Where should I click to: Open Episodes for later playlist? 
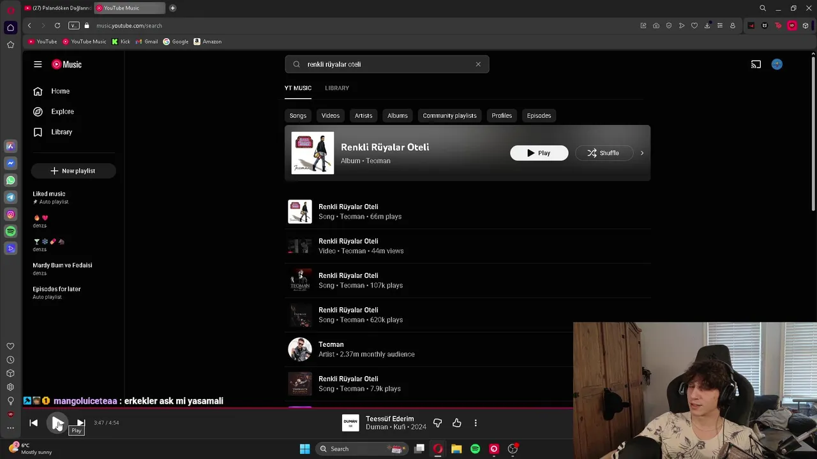[57, 289]
